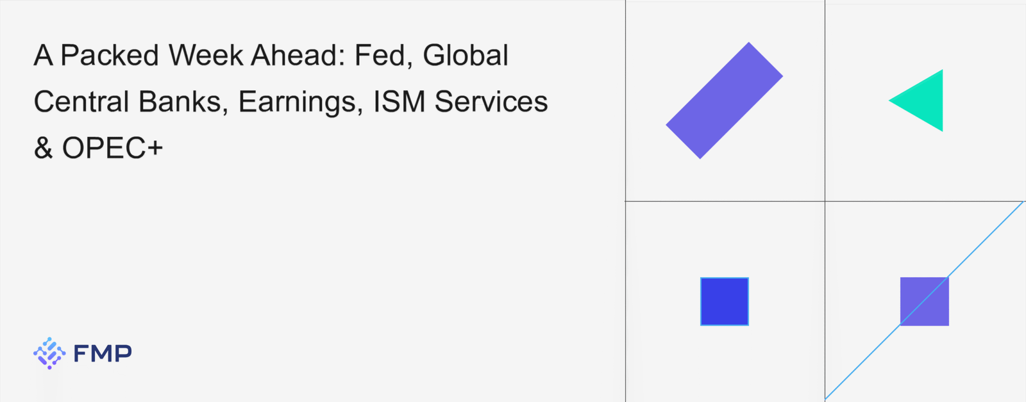Click the ampersand before OPEC+
Viewport: 1026px width, 402px height.
coord(43,149)
